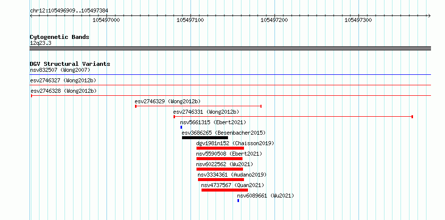This screenshot has width=445, height=220.
Task: Select the black esv3686265 variant bar
Action: 205,138
